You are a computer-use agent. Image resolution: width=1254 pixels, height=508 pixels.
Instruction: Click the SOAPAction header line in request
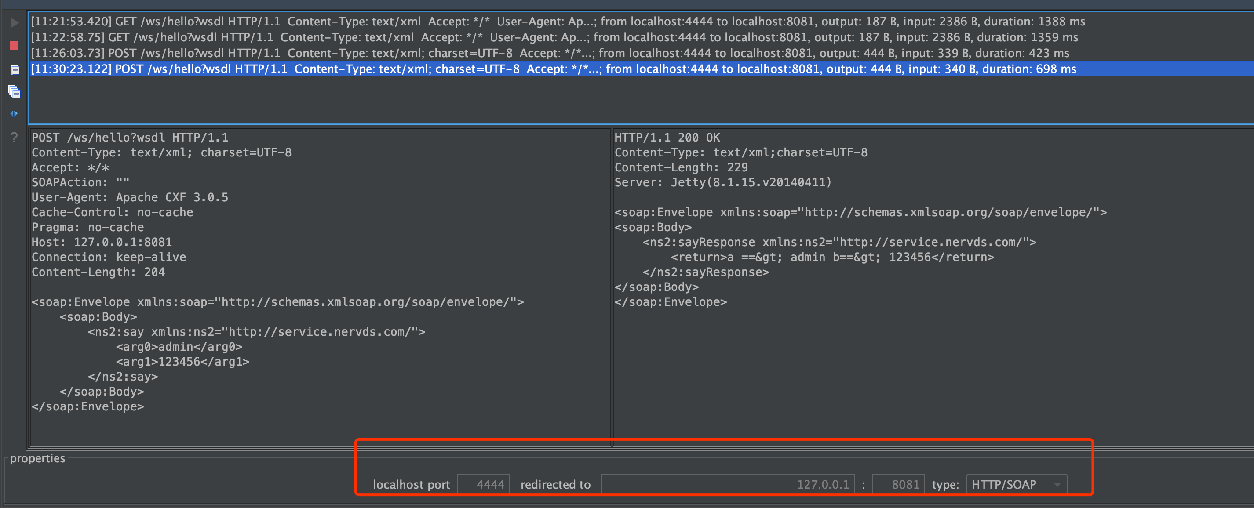point(80,182)
